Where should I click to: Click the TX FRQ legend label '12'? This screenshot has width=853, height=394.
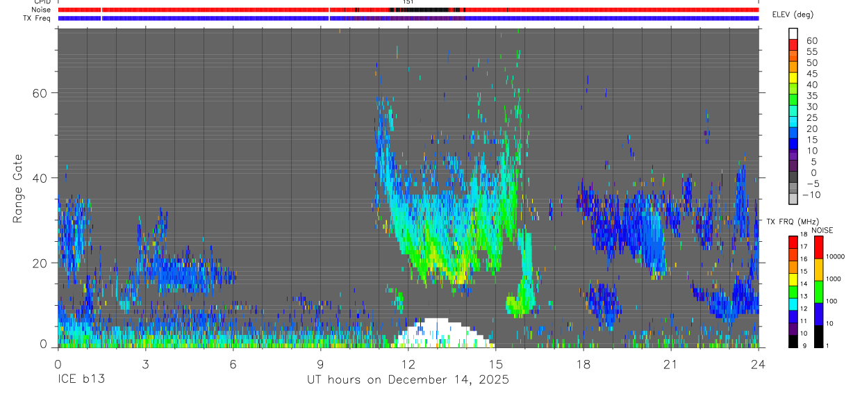pos(804,308)
